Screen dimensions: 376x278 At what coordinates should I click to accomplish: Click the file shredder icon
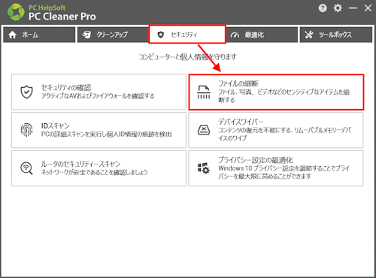point(204,92)
